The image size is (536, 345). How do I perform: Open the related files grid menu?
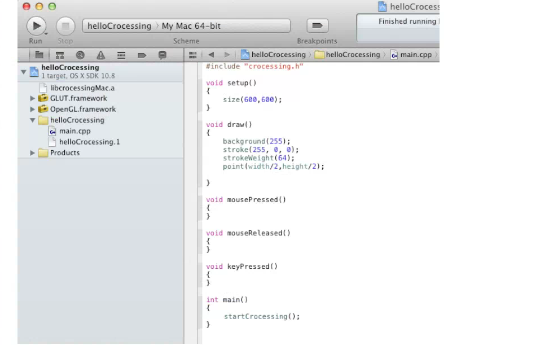coord(193,55)
